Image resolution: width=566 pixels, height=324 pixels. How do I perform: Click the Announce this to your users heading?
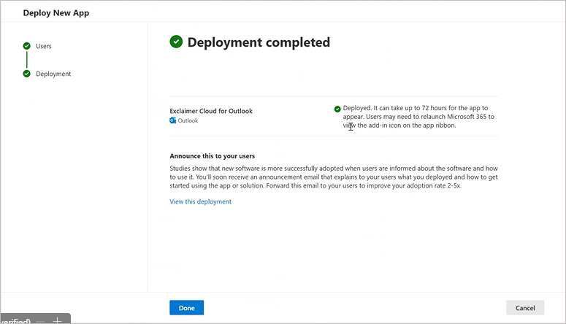(217, 156)
